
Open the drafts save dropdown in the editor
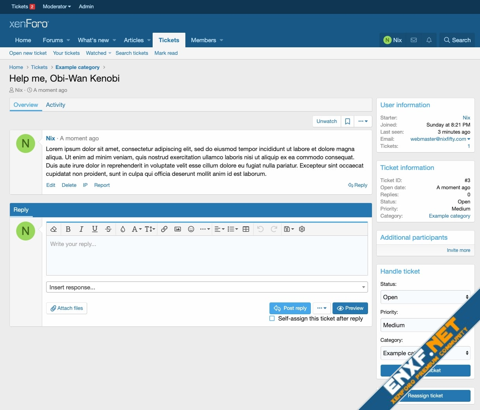(289, 229)
